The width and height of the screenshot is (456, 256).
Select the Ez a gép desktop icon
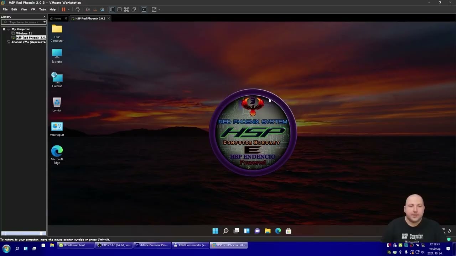[57, 56]
